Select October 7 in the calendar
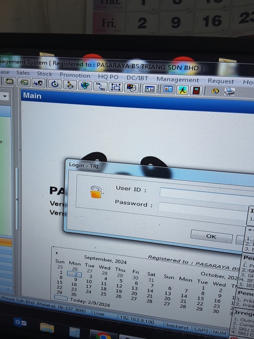 (x=186, y=290)
